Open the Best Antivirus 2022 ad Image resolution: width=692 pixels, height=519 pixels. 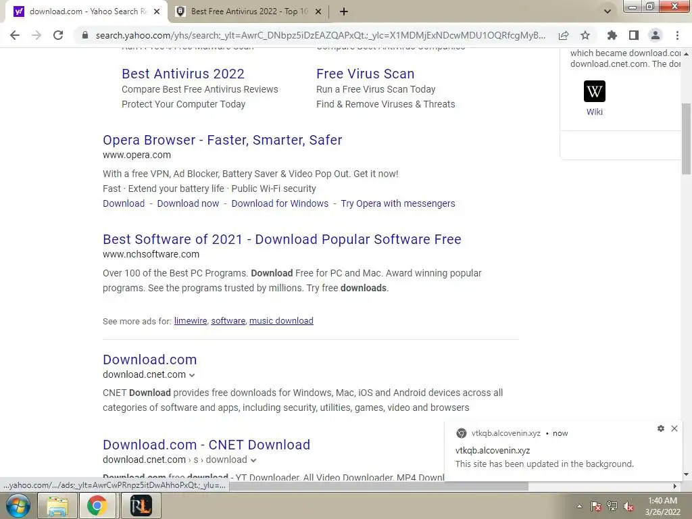tap(182, 74)
